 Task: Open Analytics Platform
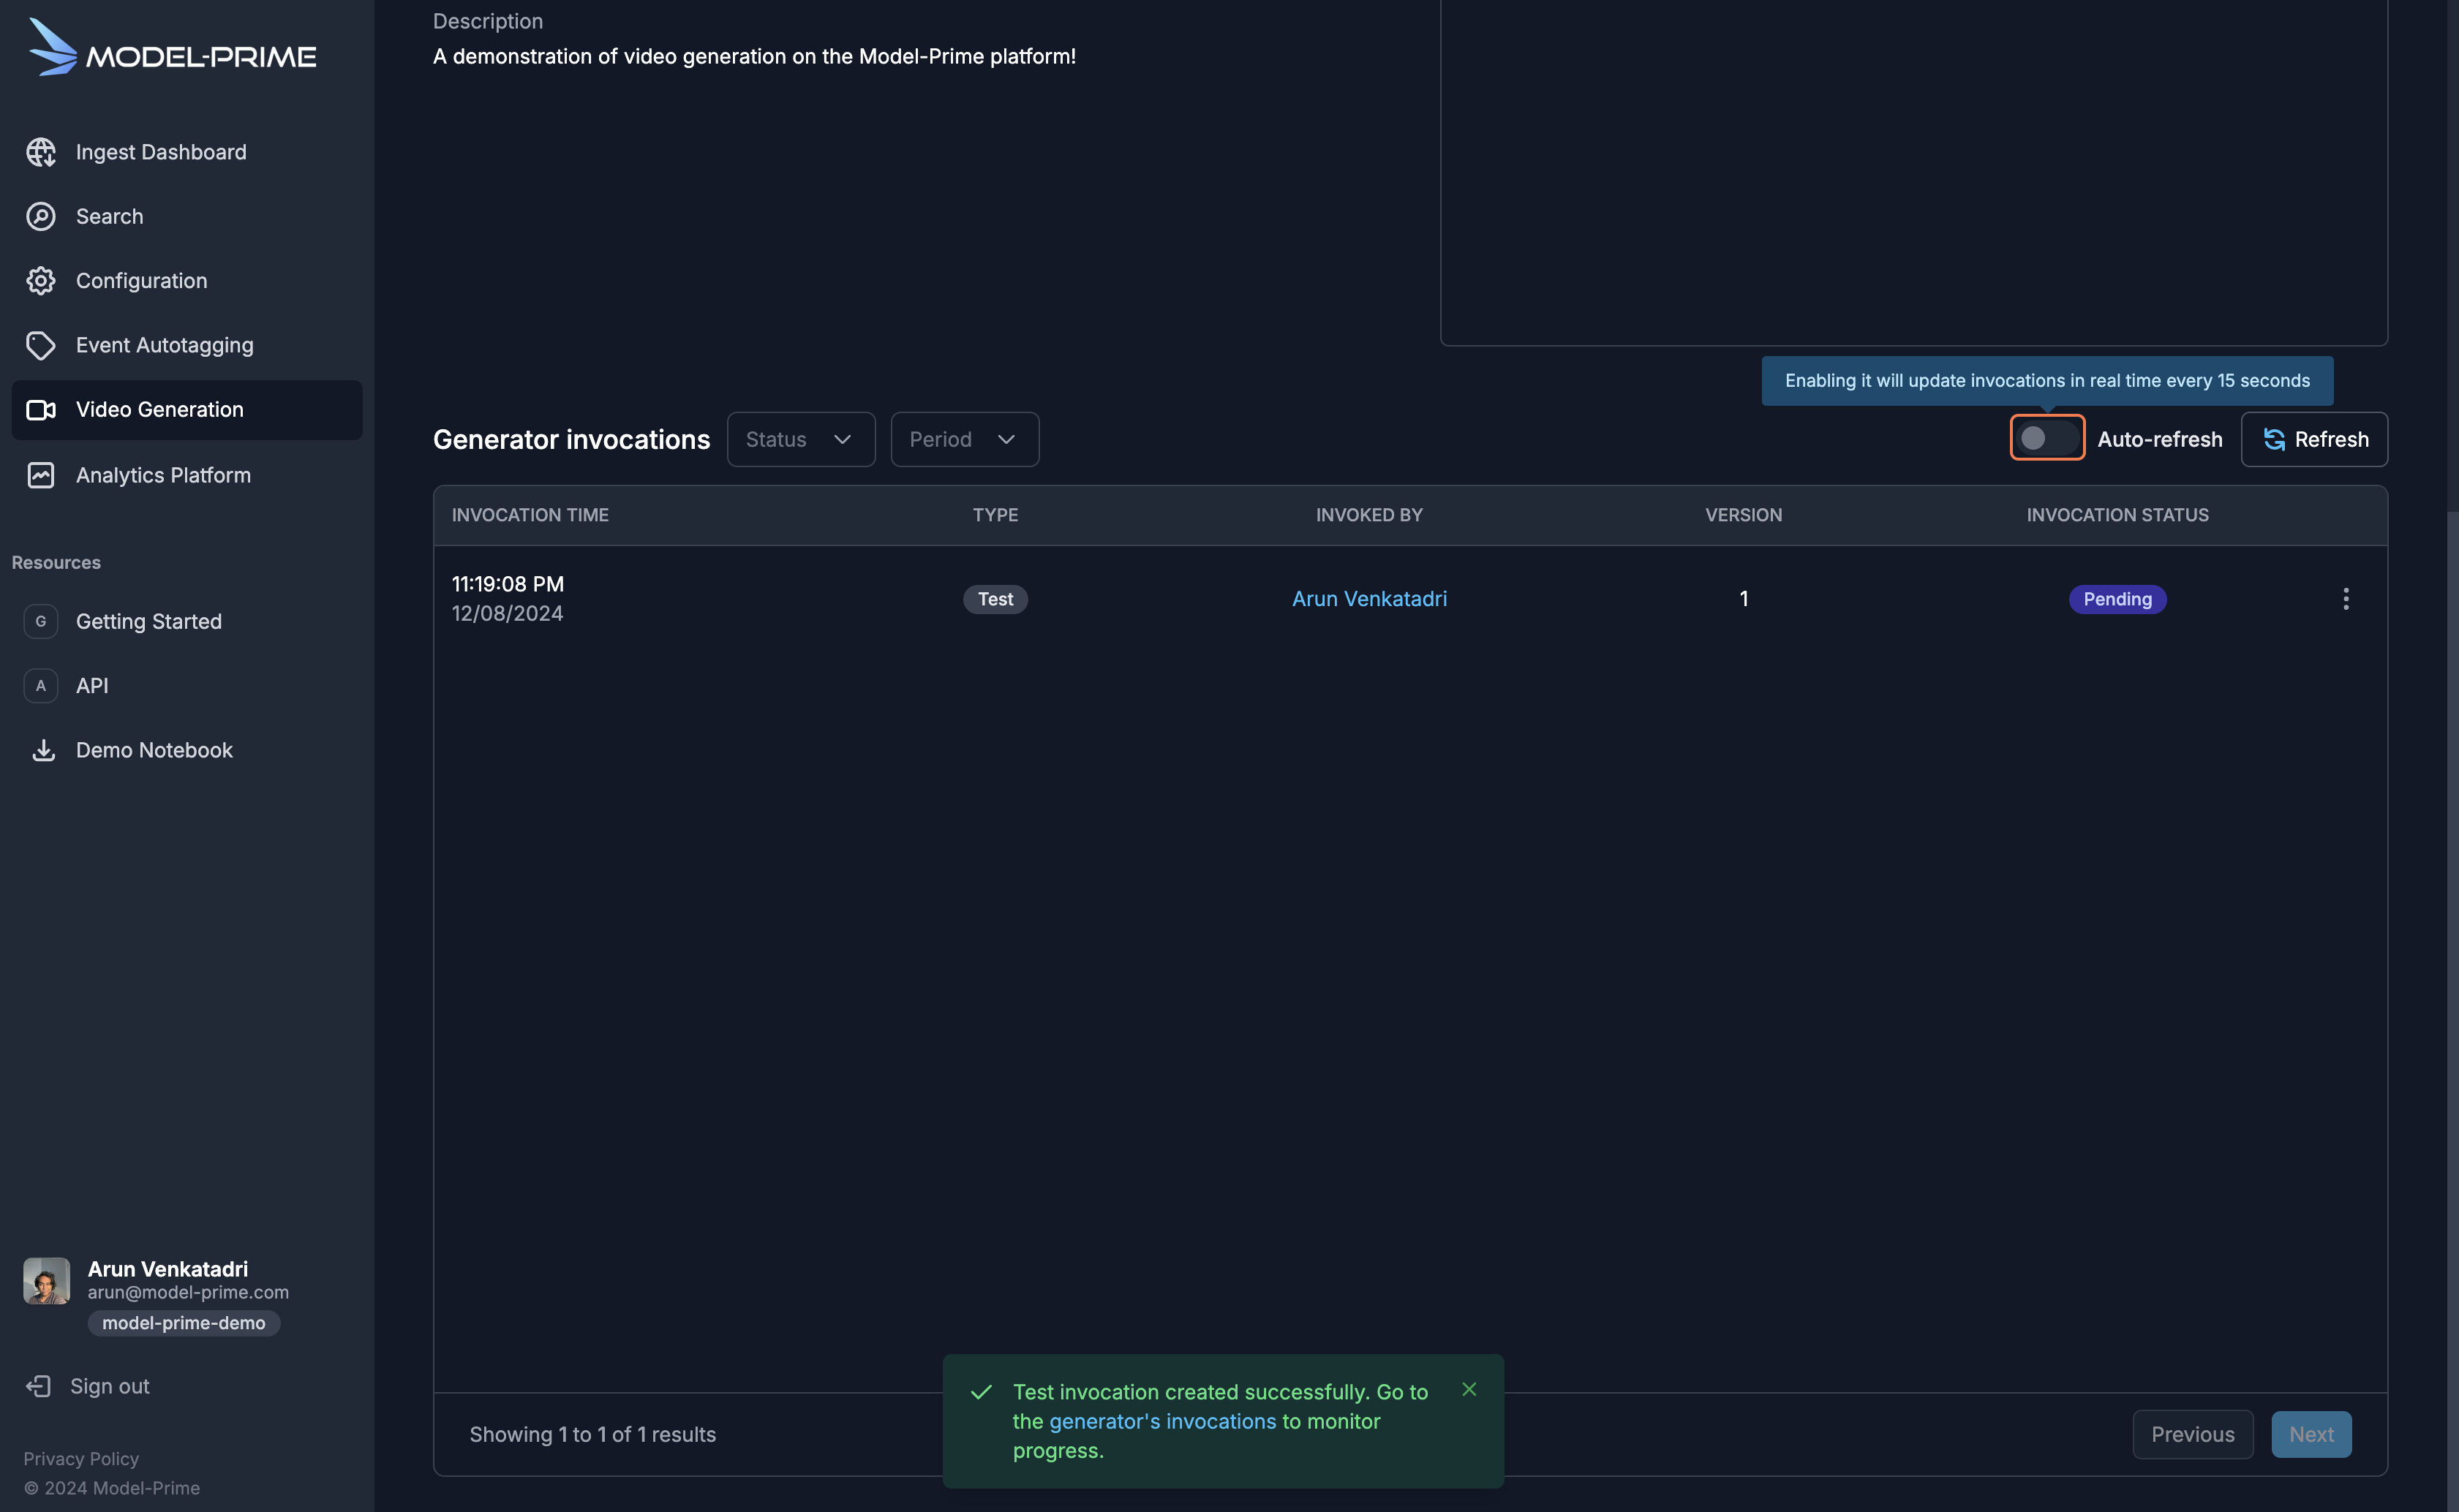tap(187, 475)
